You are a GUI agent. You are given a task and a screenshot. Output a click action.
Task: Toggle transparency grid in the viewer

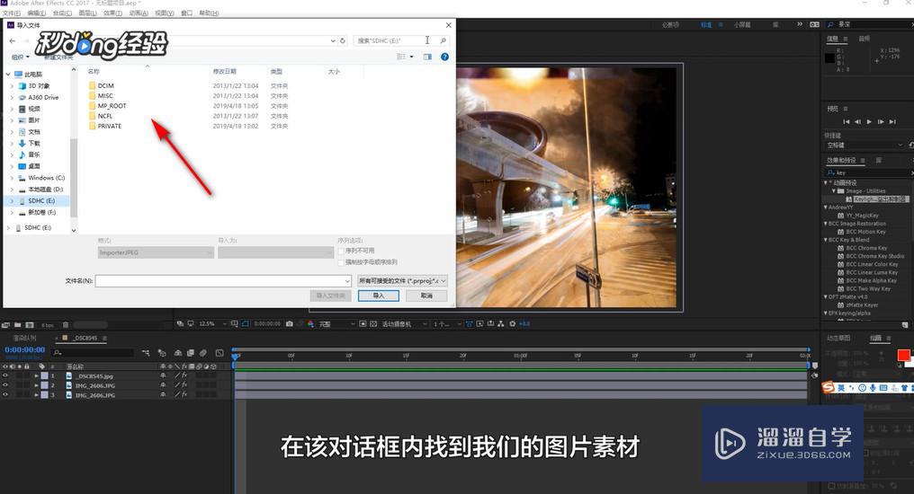pyautogui.click(x=373, y=323)
